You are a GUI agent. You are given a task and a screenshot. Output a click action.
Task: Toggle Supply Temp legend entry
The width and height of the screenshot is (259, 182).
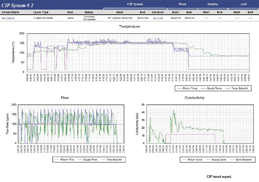coord(211,88)
